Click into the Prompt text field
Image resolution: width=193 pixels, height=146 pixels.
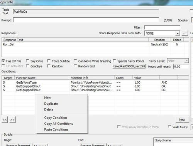[86, 20]
